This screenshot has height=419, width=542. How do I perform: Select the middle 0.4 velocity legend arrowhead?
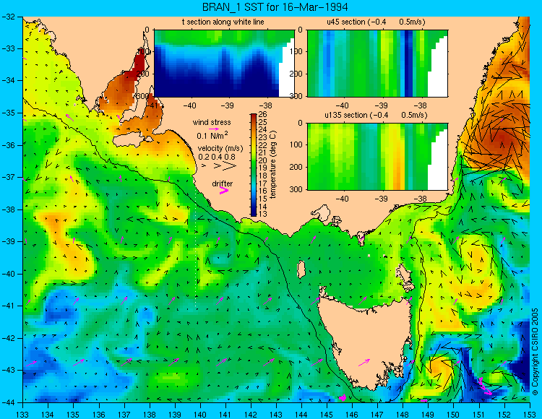point(218,166)
